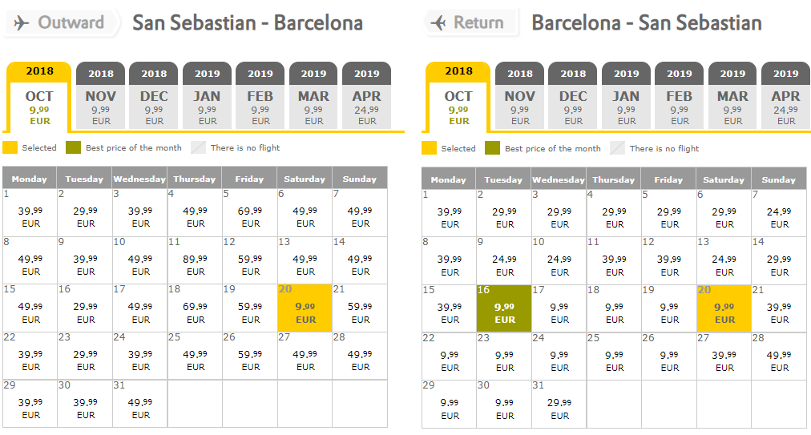811x435 pixels.
Task: Select the outward flight on October 20
Action: [x=305, y=308]
